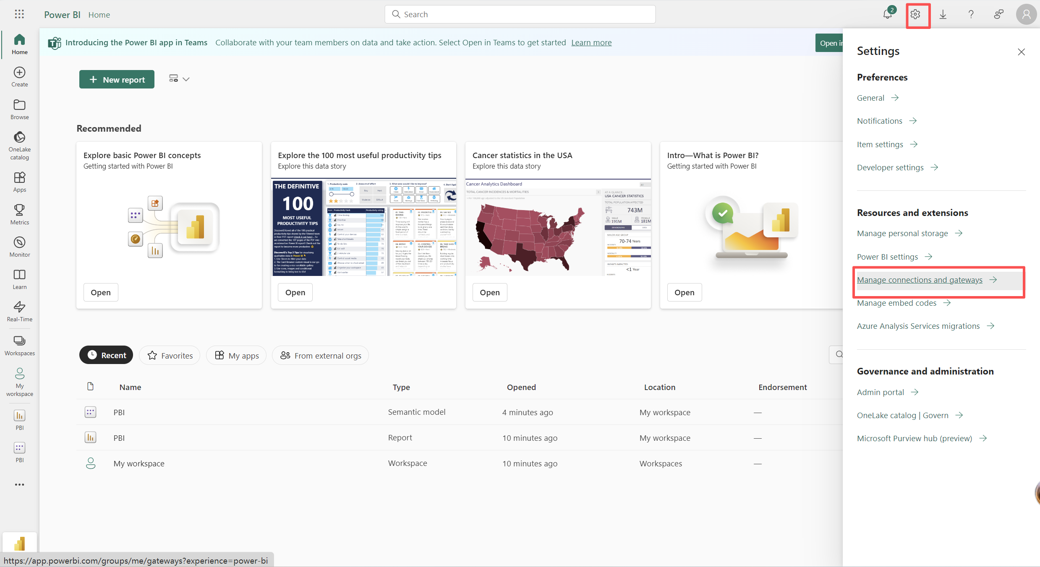Open the Monitor hub icon
Image resolution: width=1040 pixels, height=567 pixels.
point(20,247)
